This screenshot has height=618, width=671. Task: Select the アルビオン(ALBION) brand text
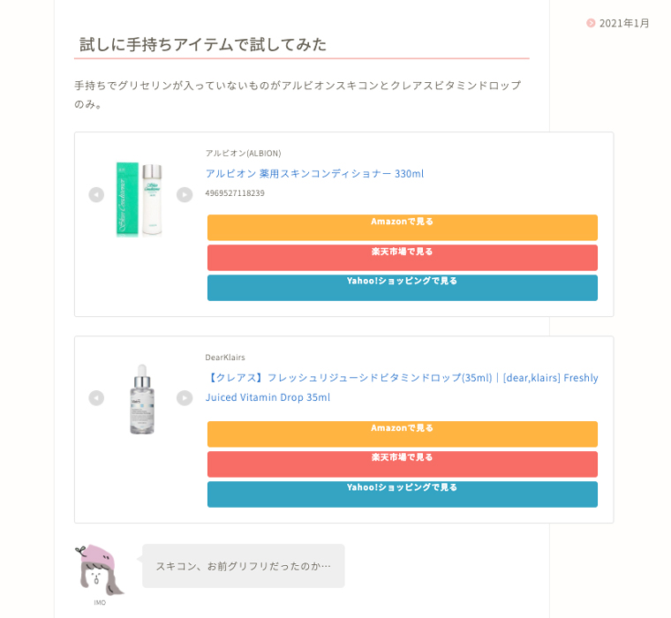(243, 154)
